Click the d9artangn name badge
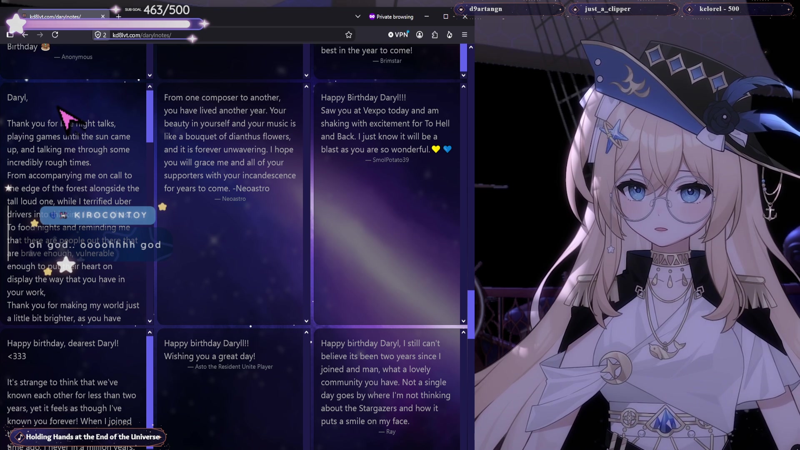 coord(509,9)
